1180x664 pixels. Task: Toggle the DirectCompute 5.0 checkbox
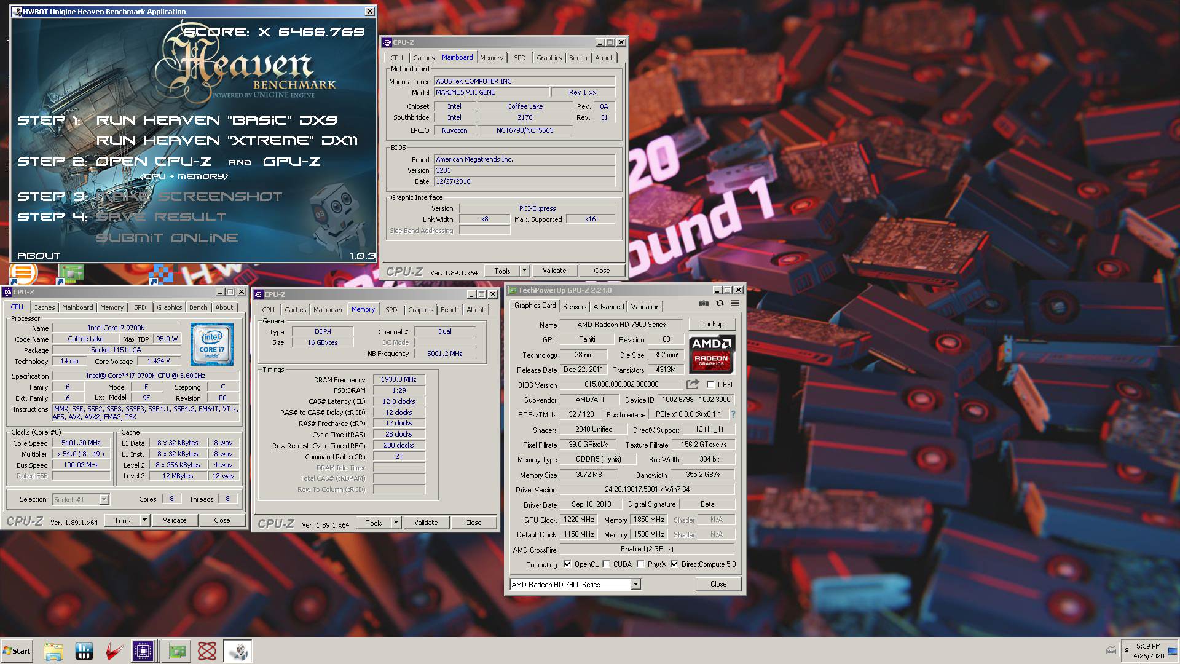pyautogui.click(x=674, y=564)
